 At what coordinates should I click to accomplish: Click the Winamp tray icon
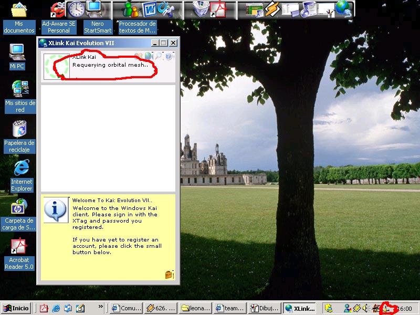356,308
